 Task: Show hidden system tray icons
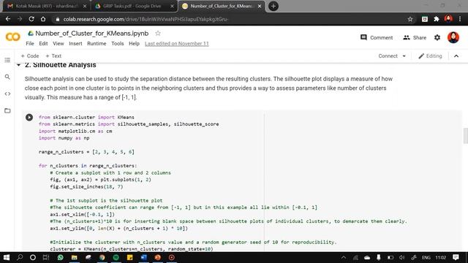point(344,257)
